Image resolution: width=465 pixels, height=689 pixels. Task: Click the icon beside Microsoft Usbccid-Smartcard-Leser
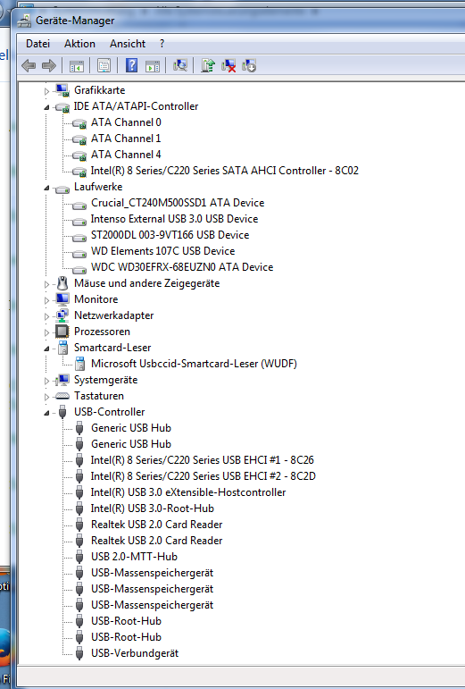click(79, 364)
